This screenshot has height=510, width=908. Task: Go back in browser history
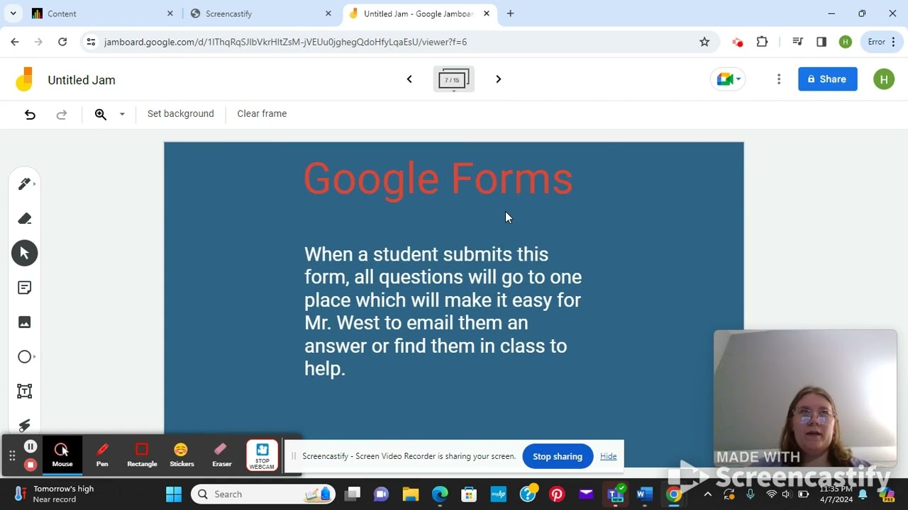click(x=15, y=42)
